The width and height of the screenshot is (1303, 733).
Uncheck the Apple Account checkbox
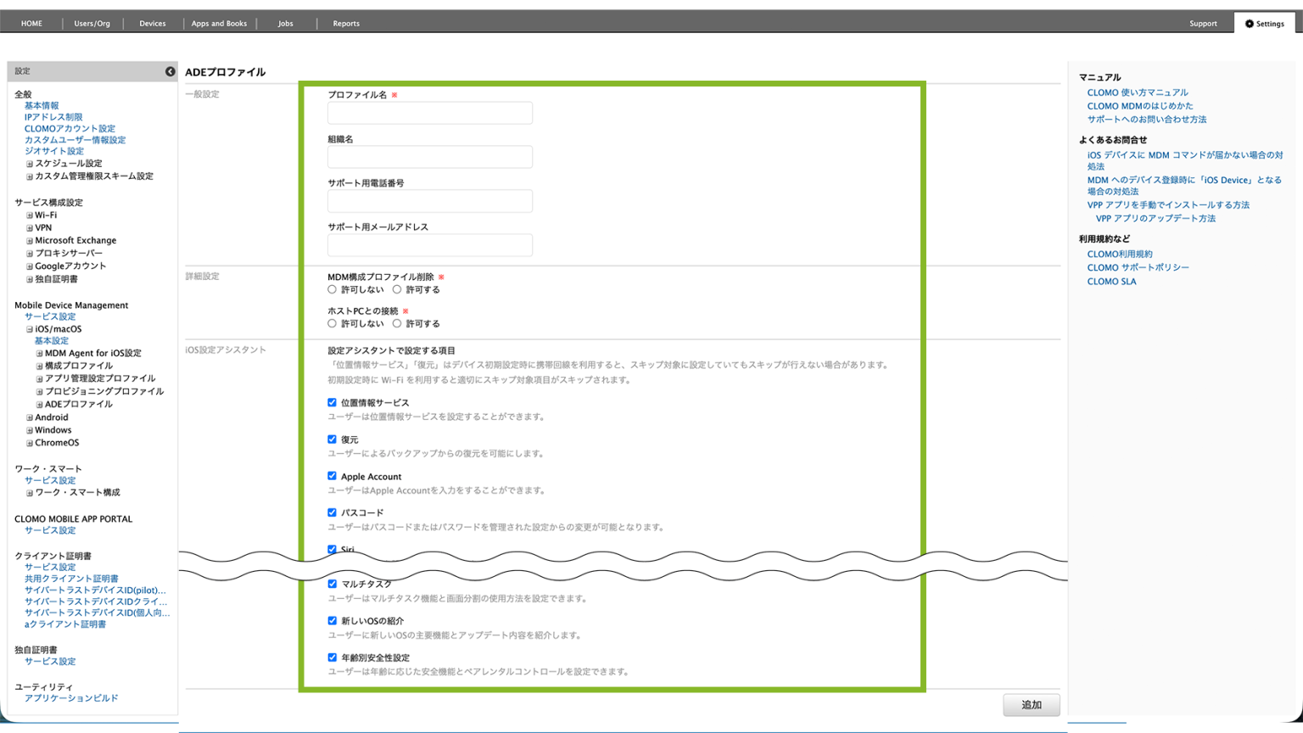[332, 475]
